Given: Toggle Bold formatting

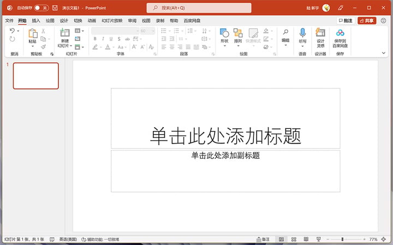Looking at the screenshot, I should tap(95, 39).
